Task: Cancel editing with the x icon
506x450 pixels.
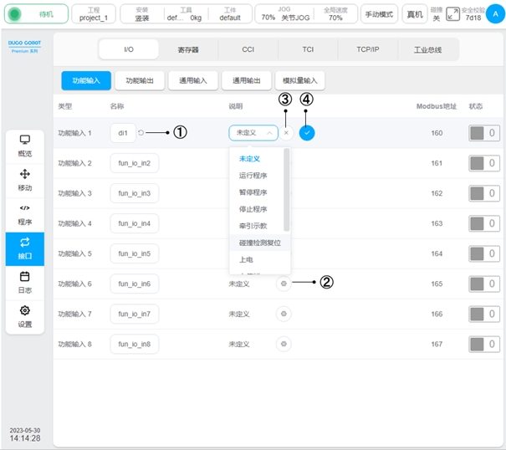Action: [x=286, y=132]
